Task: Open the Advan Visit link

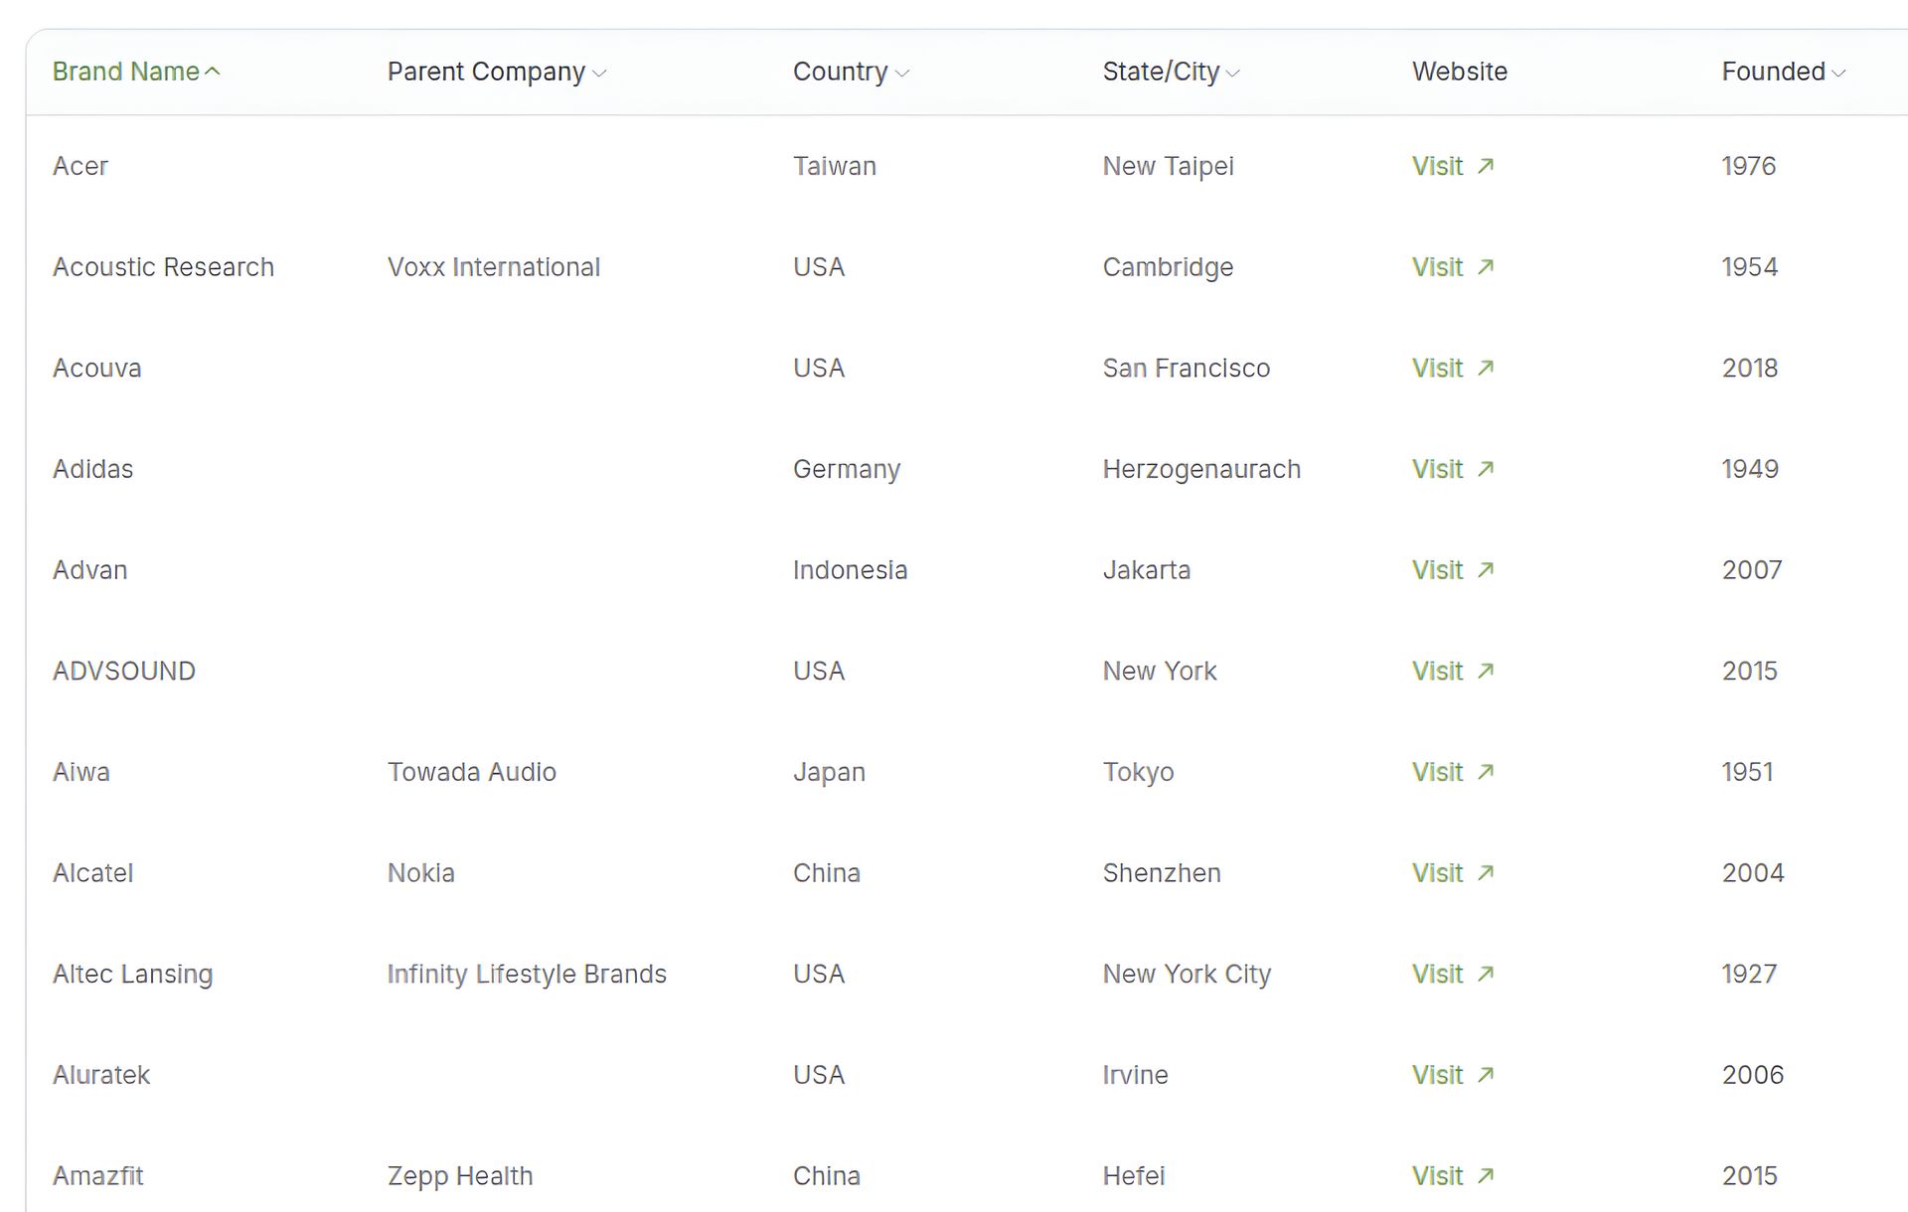Action: (x=1453, y=570)
